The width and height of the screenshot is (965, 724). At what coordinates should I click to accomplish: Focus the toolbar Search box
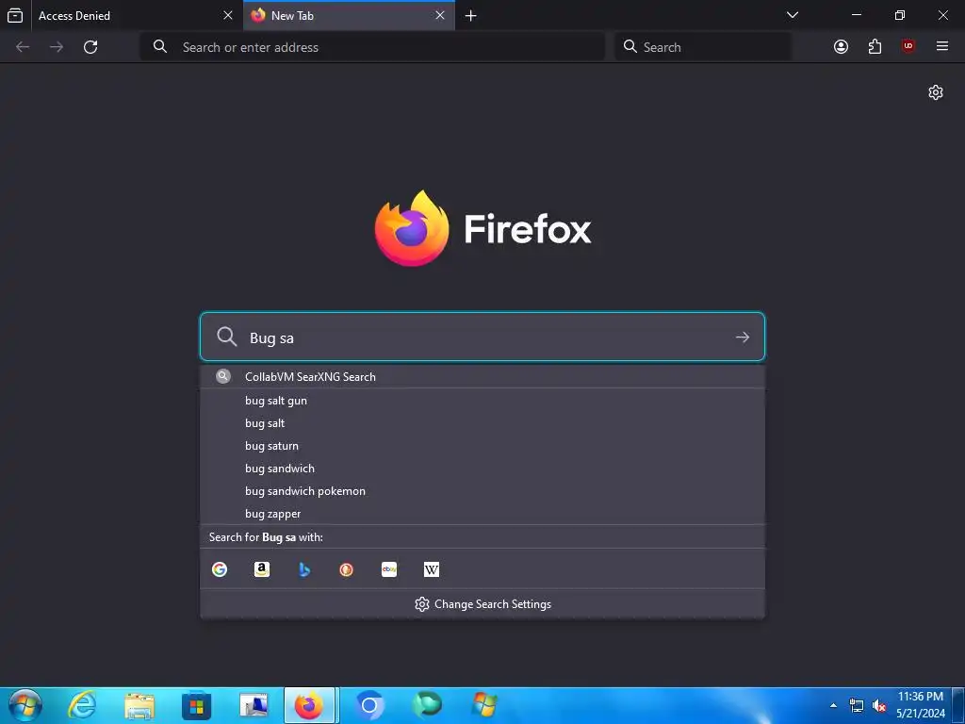(703, 47)
